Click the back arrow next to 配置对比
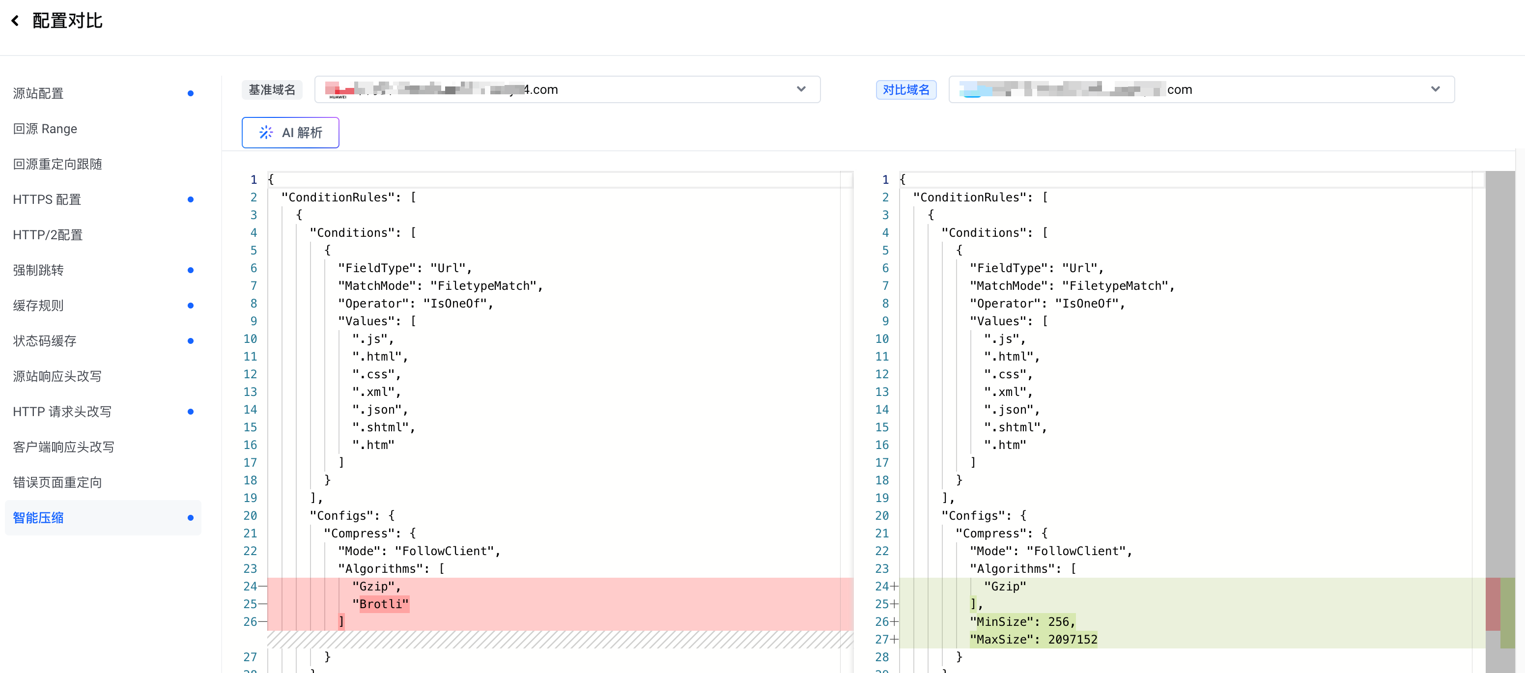 (15, 21)
